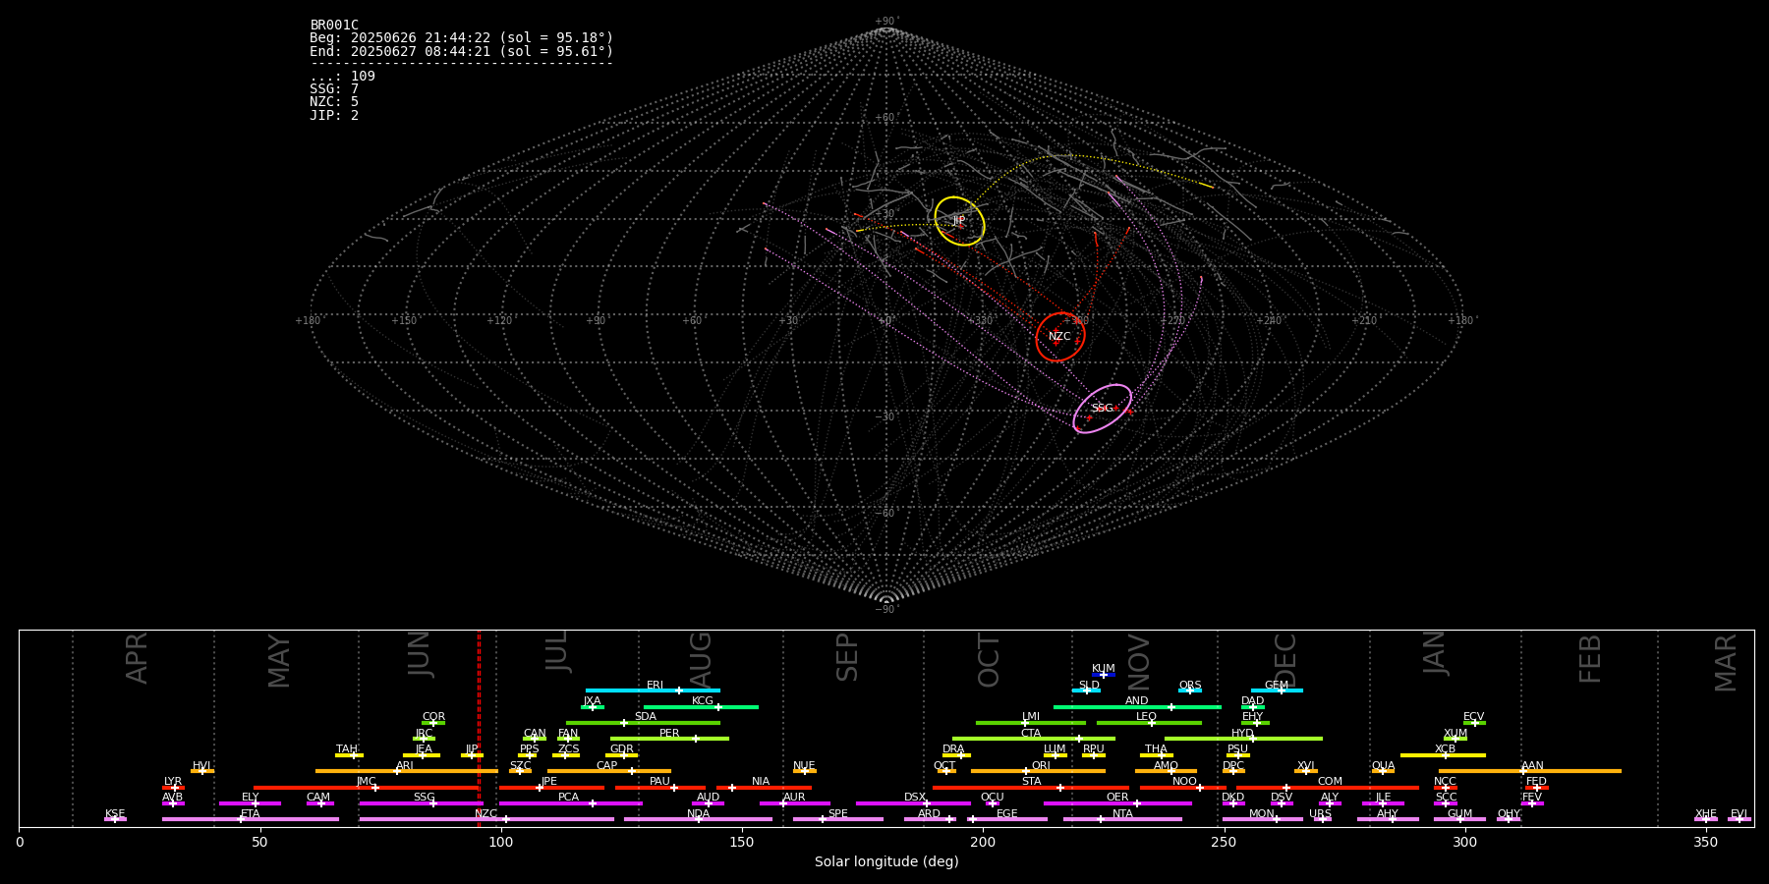Image resolution: width=1769 pixels, height=884 pixels.
Task: Select the KCG shower bar in timeline
Action: point(701,706)
